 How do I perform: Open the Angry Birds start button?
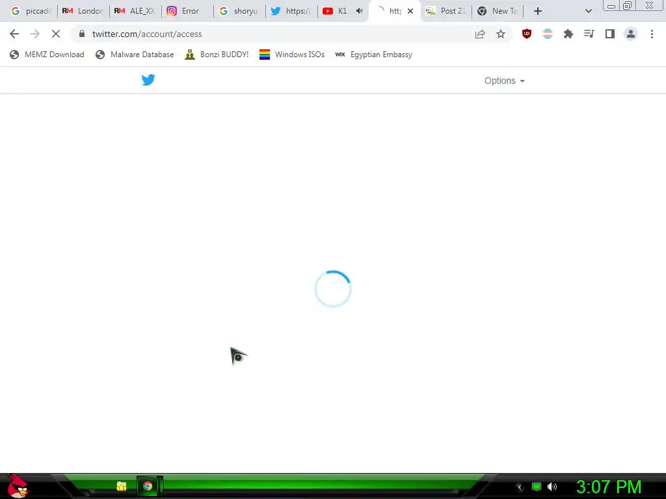coord(18,486)
